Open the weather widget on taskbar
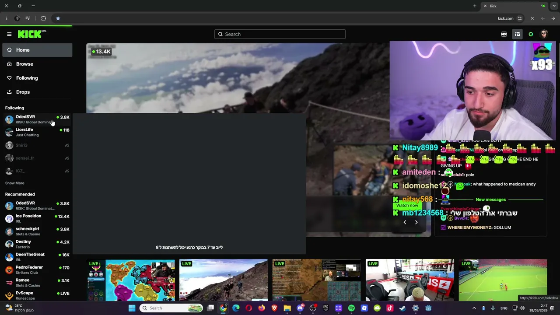The width and height of the screenshot is (560, 315). [20, 308]
